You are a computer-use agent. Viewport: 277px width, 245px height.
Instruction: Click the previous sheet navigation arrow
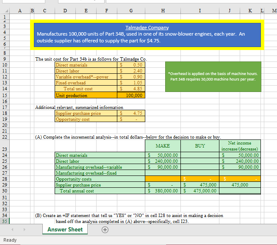[13, 230]
